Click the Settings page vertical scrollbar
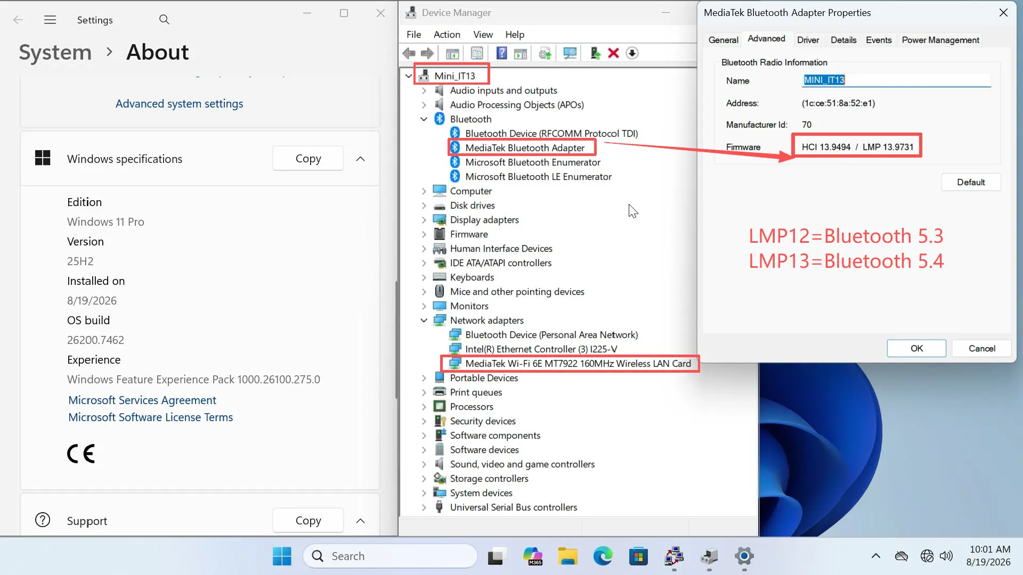The height and width of the screenshot is (575, 1023). 396,340
